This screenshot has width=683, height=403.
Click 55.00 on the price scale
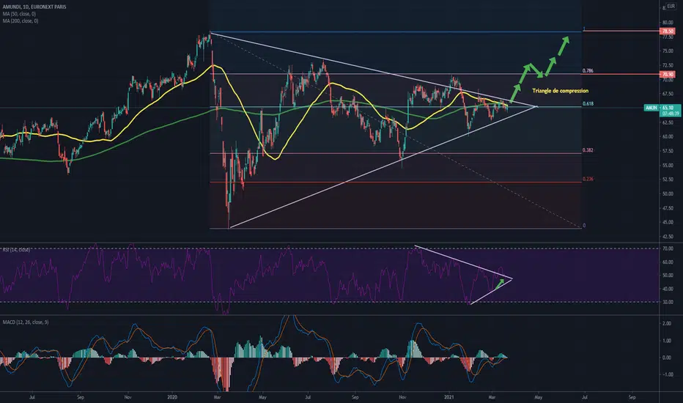668,165
